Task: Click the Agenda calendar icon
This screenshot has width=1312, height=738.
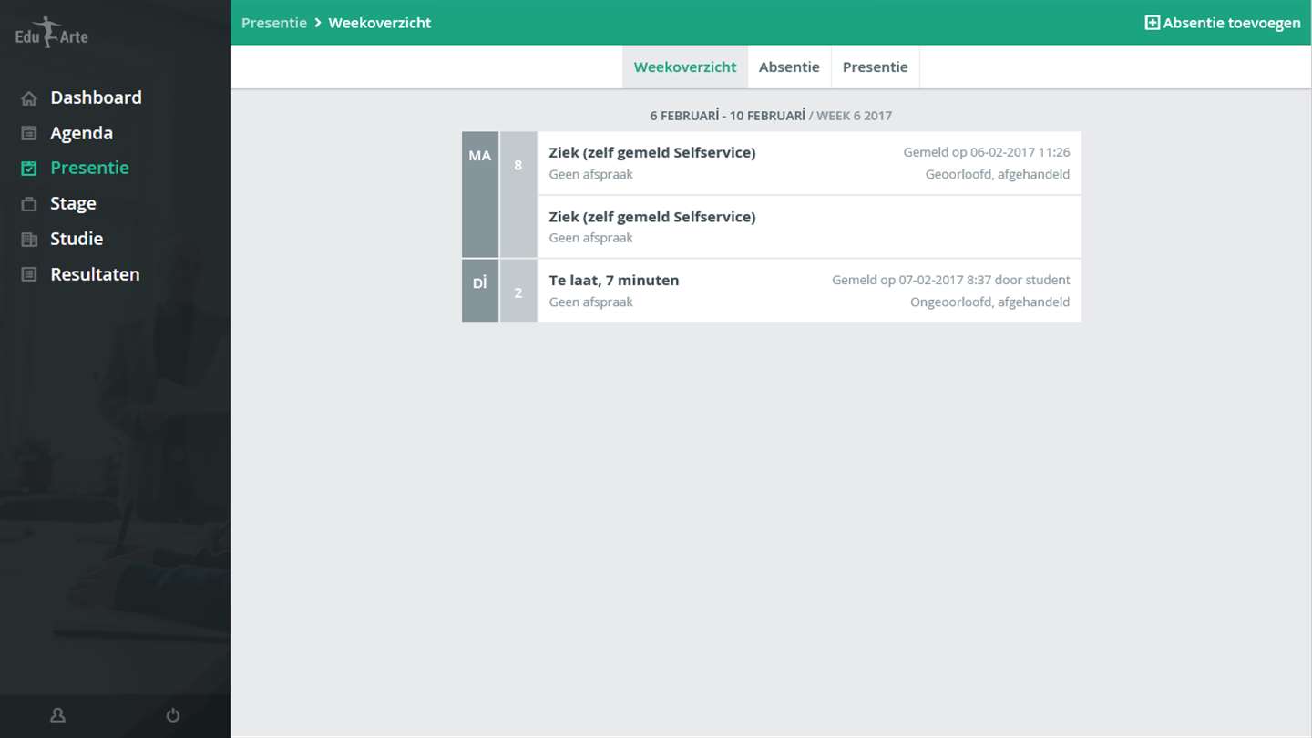Action: coord(29,133)
